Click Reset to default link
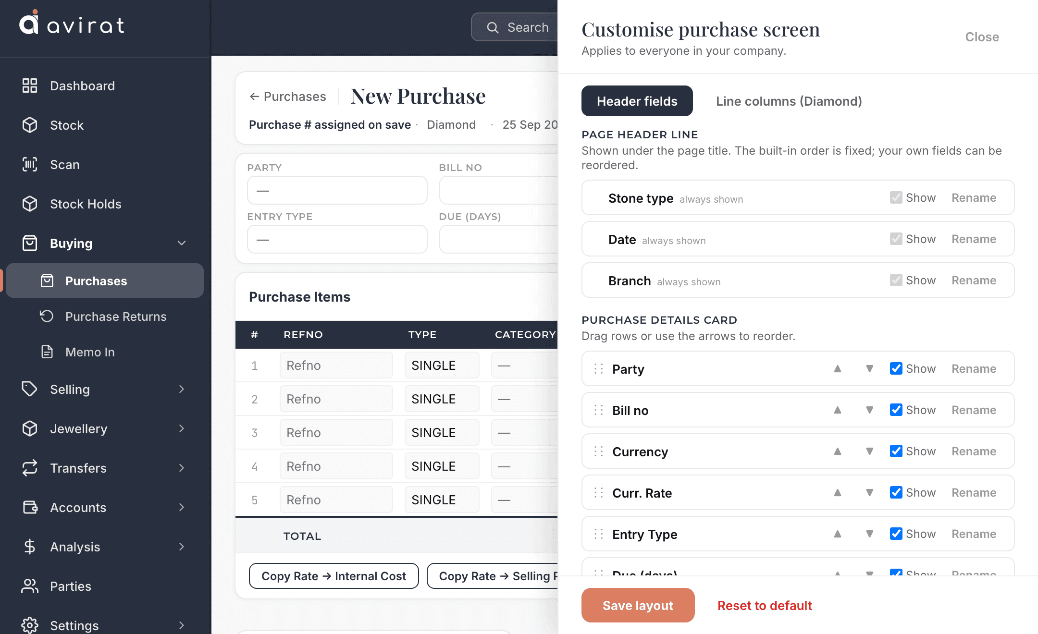The image size is (1038, 634). 765,606
